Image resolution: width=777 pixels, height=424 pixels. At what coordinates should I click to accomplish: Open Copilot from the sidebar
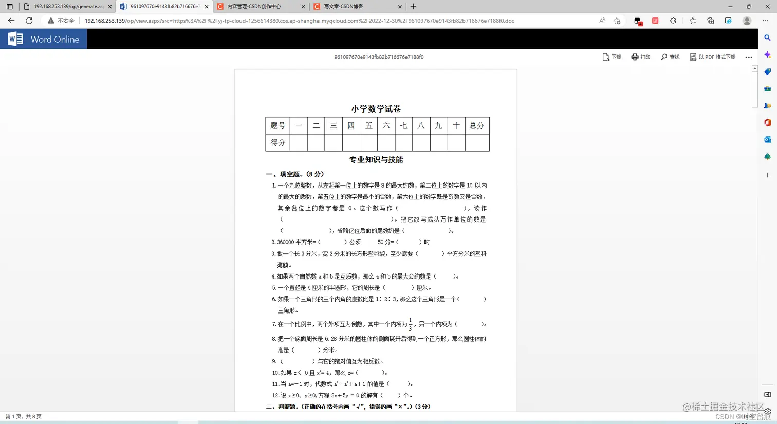[767, 54]
